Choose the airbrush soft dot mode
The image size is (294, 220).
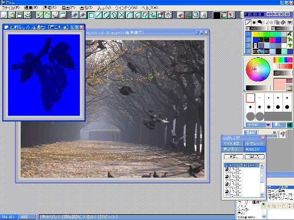click(x=254, y=22)
